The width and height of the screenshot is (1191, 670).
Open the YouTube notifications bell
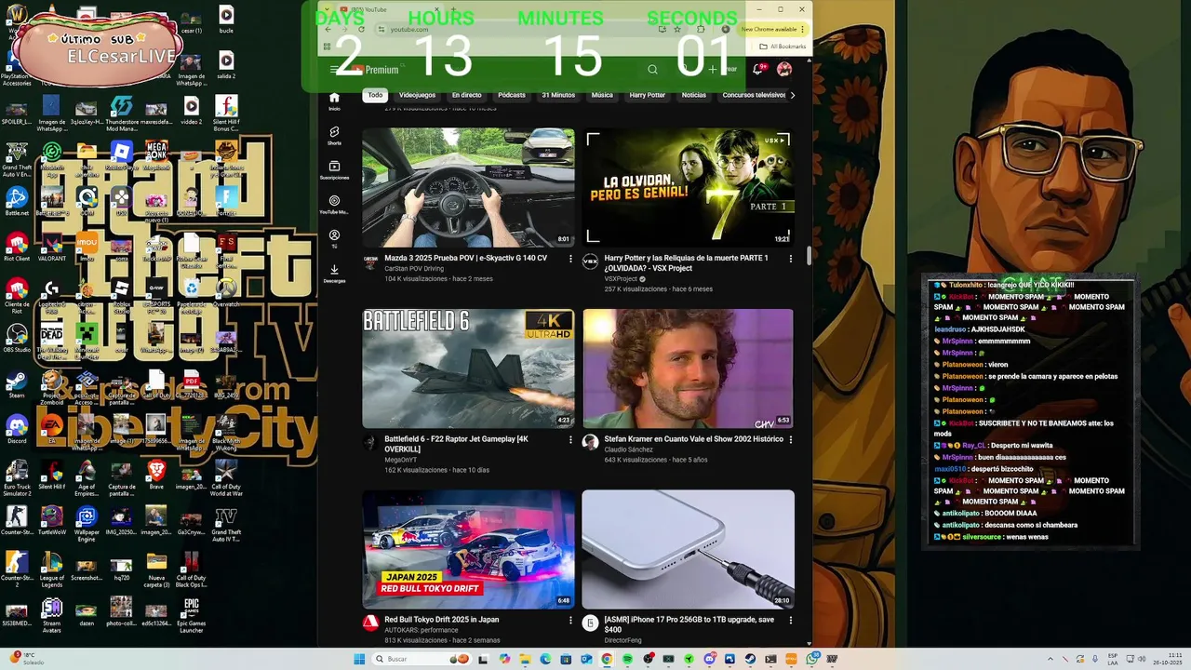pos(758,69)
